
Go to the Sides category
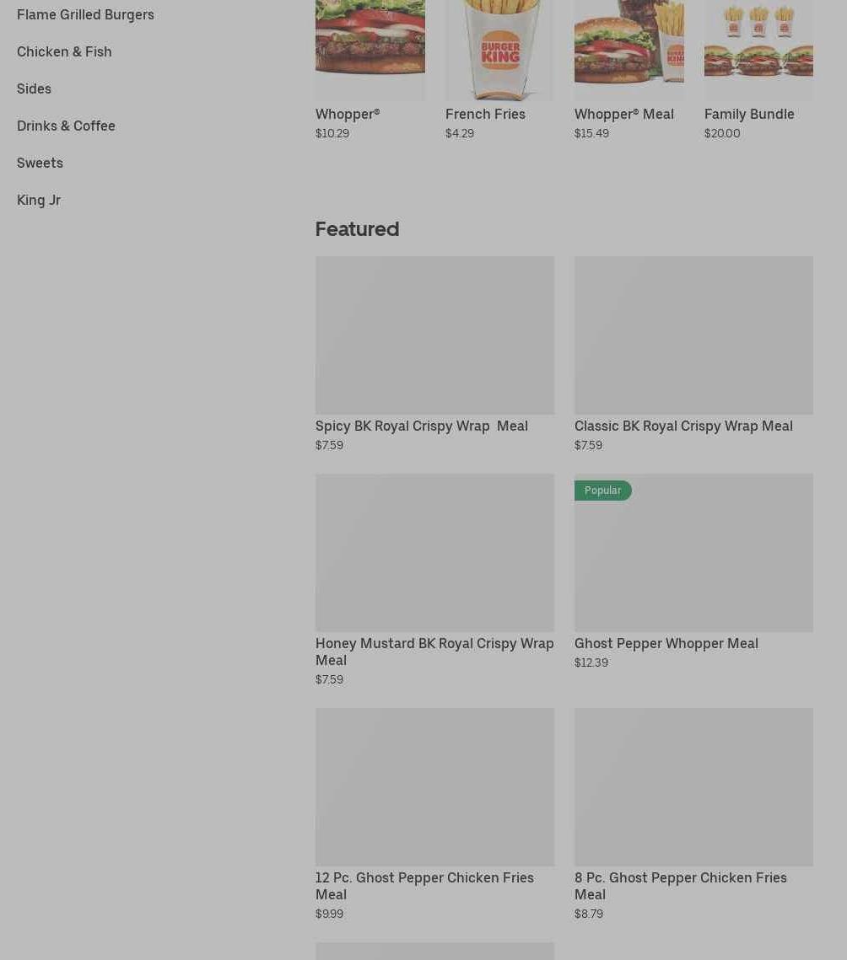[x=34, y=88]
